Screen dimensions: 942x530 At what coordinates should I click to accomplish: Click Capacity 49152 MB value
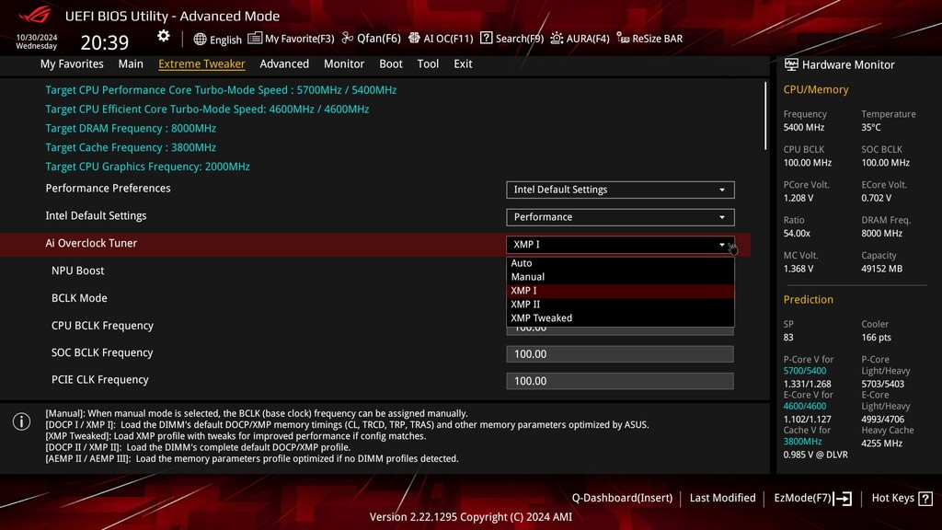(882, 269)
